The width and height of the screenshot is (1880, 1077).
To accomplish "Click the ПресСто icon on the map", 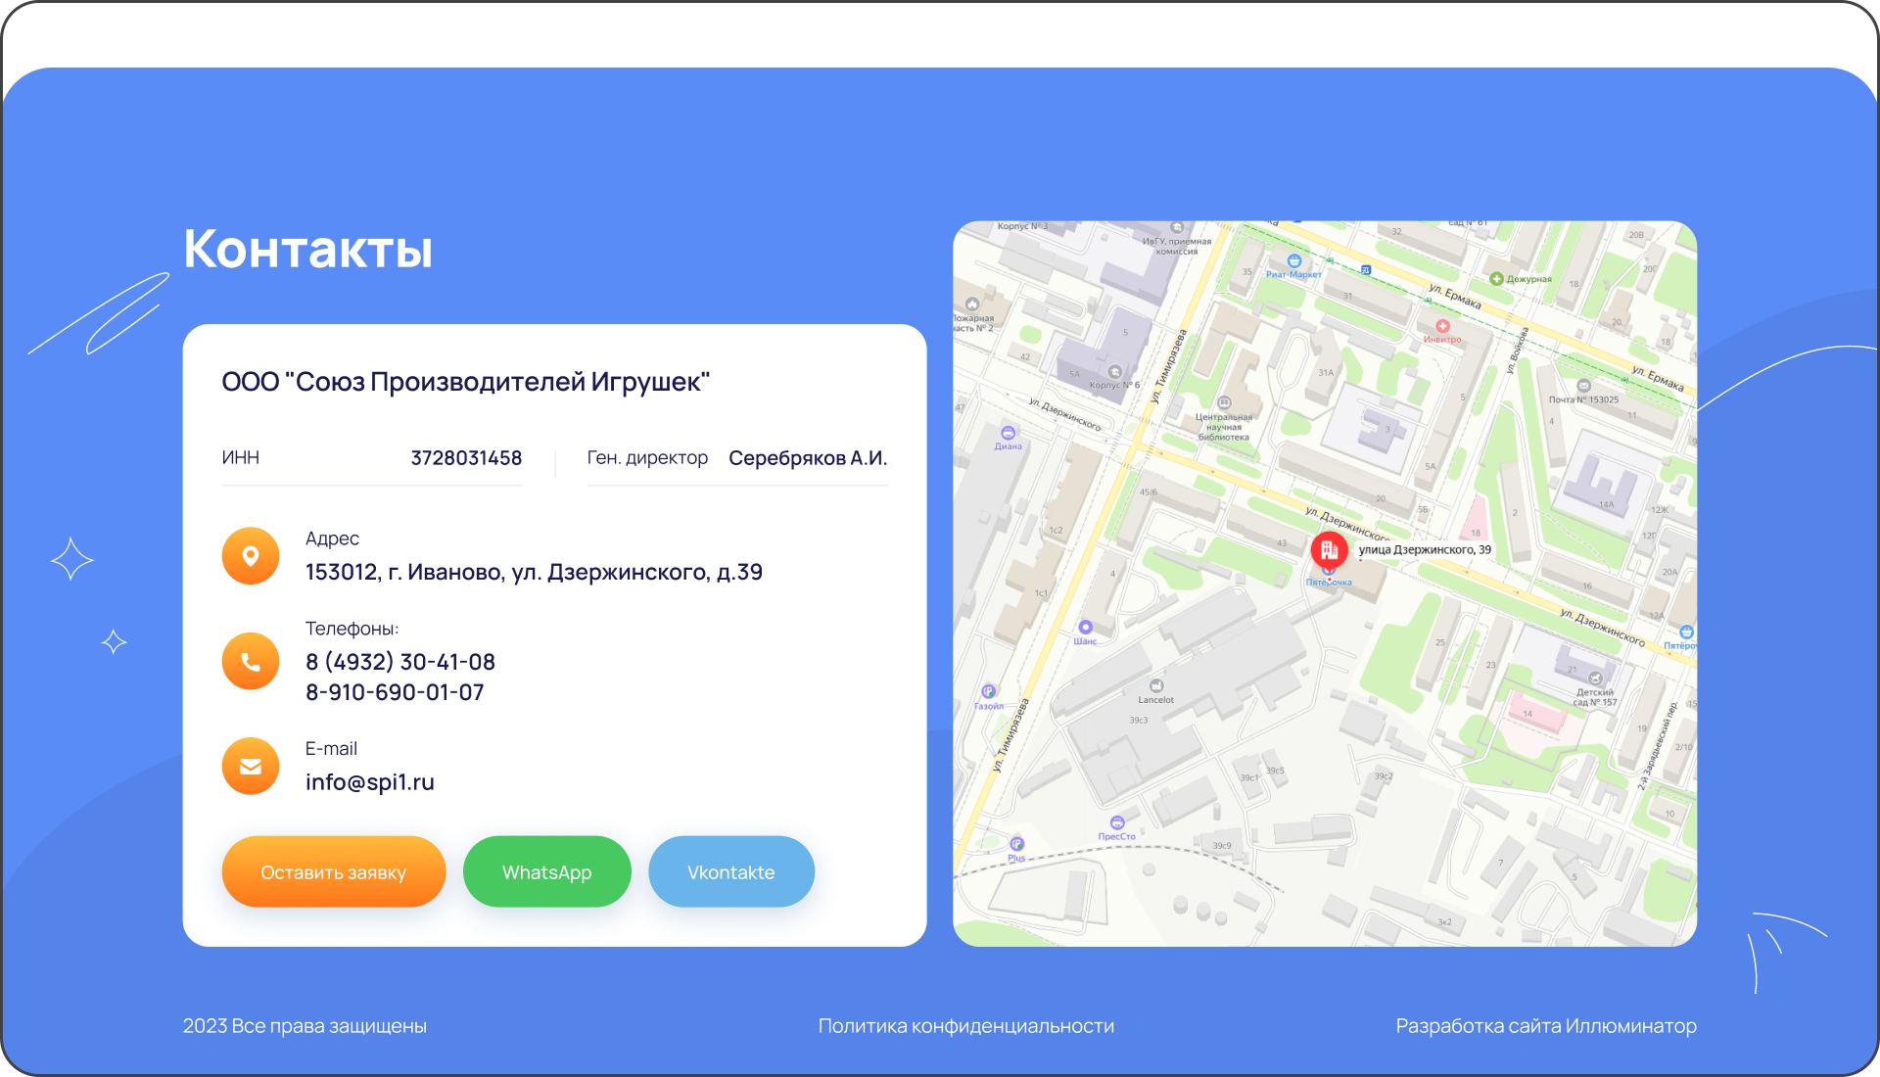I will (x=1117, y=822).
